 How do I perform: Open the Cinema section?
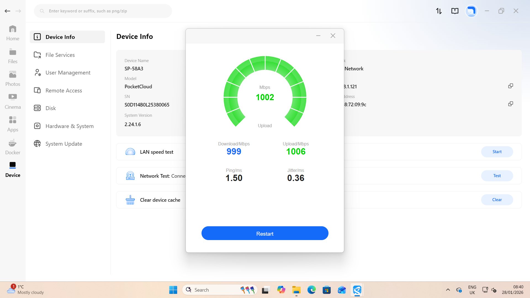tap(12, 101)
